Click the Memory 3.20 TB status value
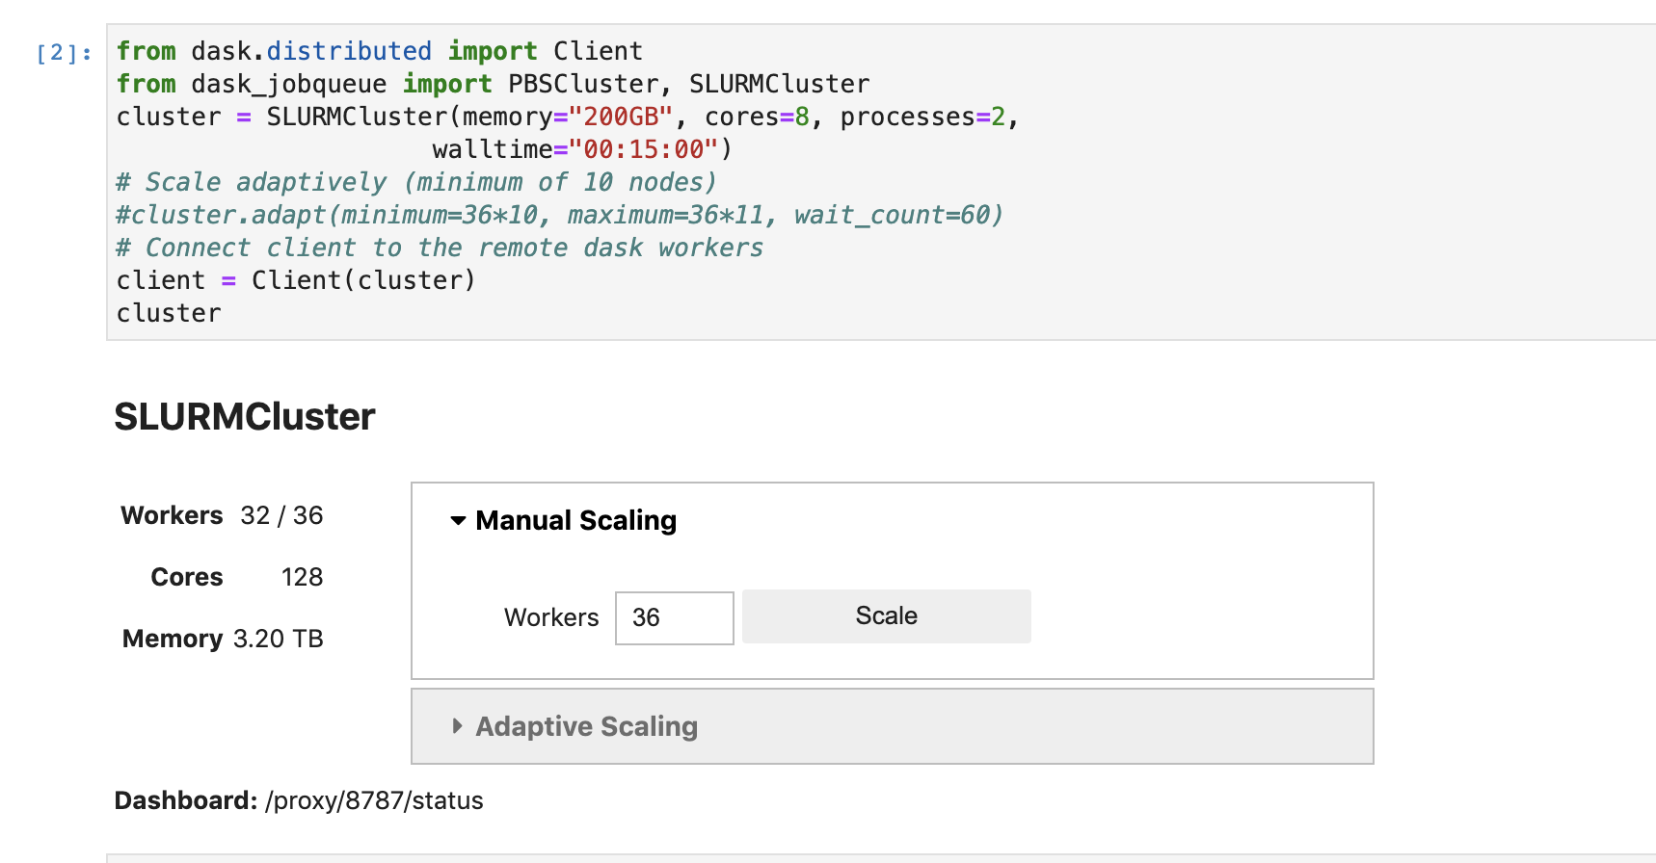 point(278,639)
